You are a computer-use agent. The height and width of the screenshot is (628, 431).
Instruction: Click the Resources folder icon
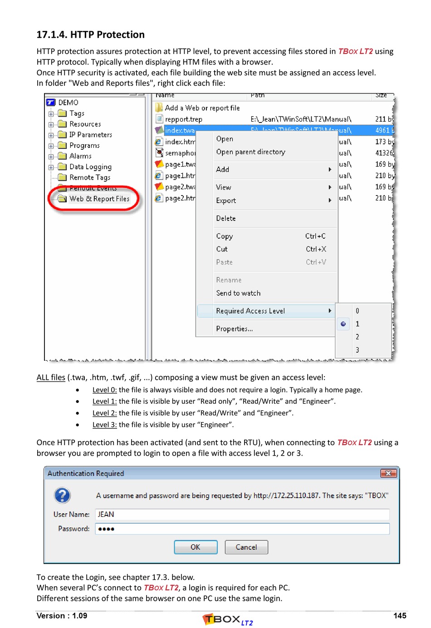(62, 124)
